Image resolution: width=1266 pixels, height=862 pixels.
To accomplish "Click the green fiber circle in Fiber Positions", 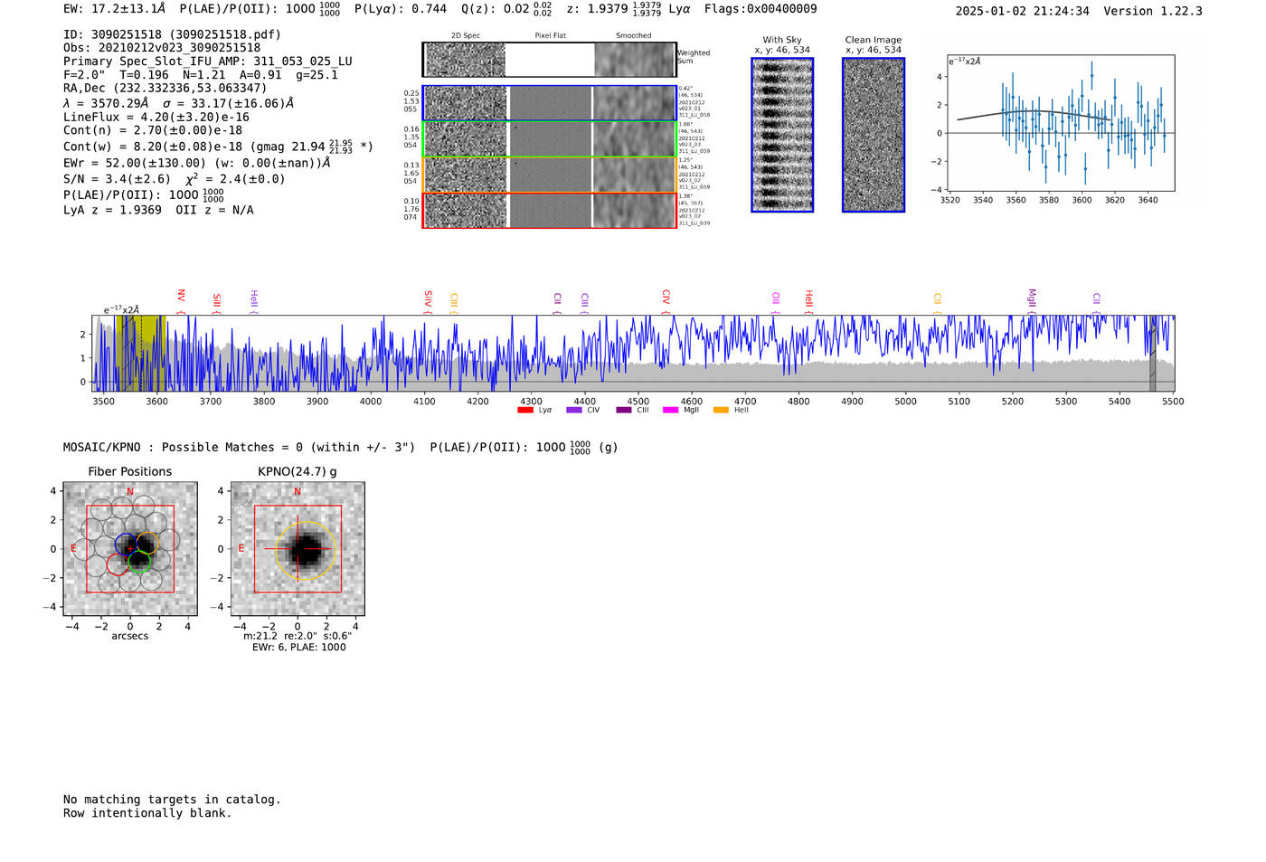I will [138, 562].
